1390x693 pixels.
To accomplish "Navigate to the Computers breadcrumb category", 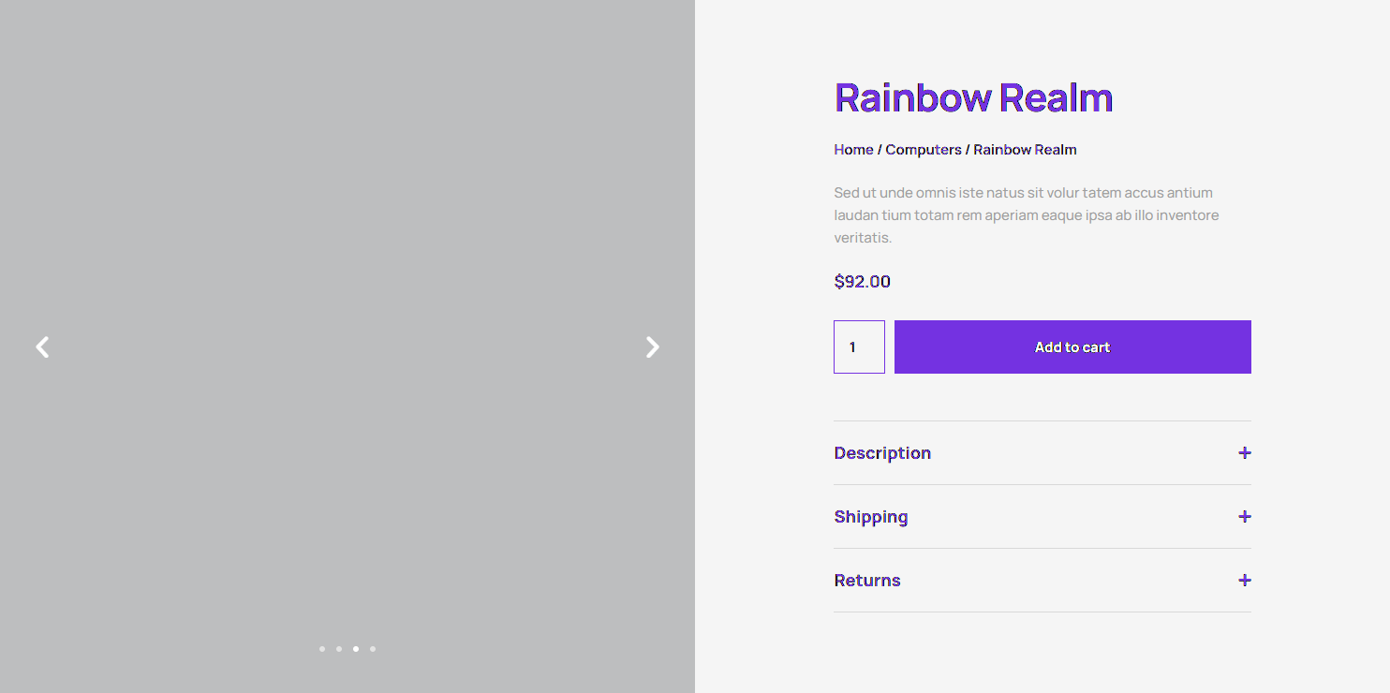I will (924, 150).
